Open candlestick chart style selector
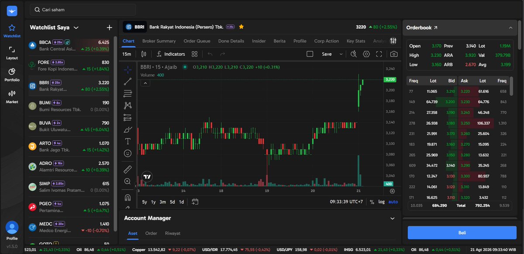 point(144,54)
